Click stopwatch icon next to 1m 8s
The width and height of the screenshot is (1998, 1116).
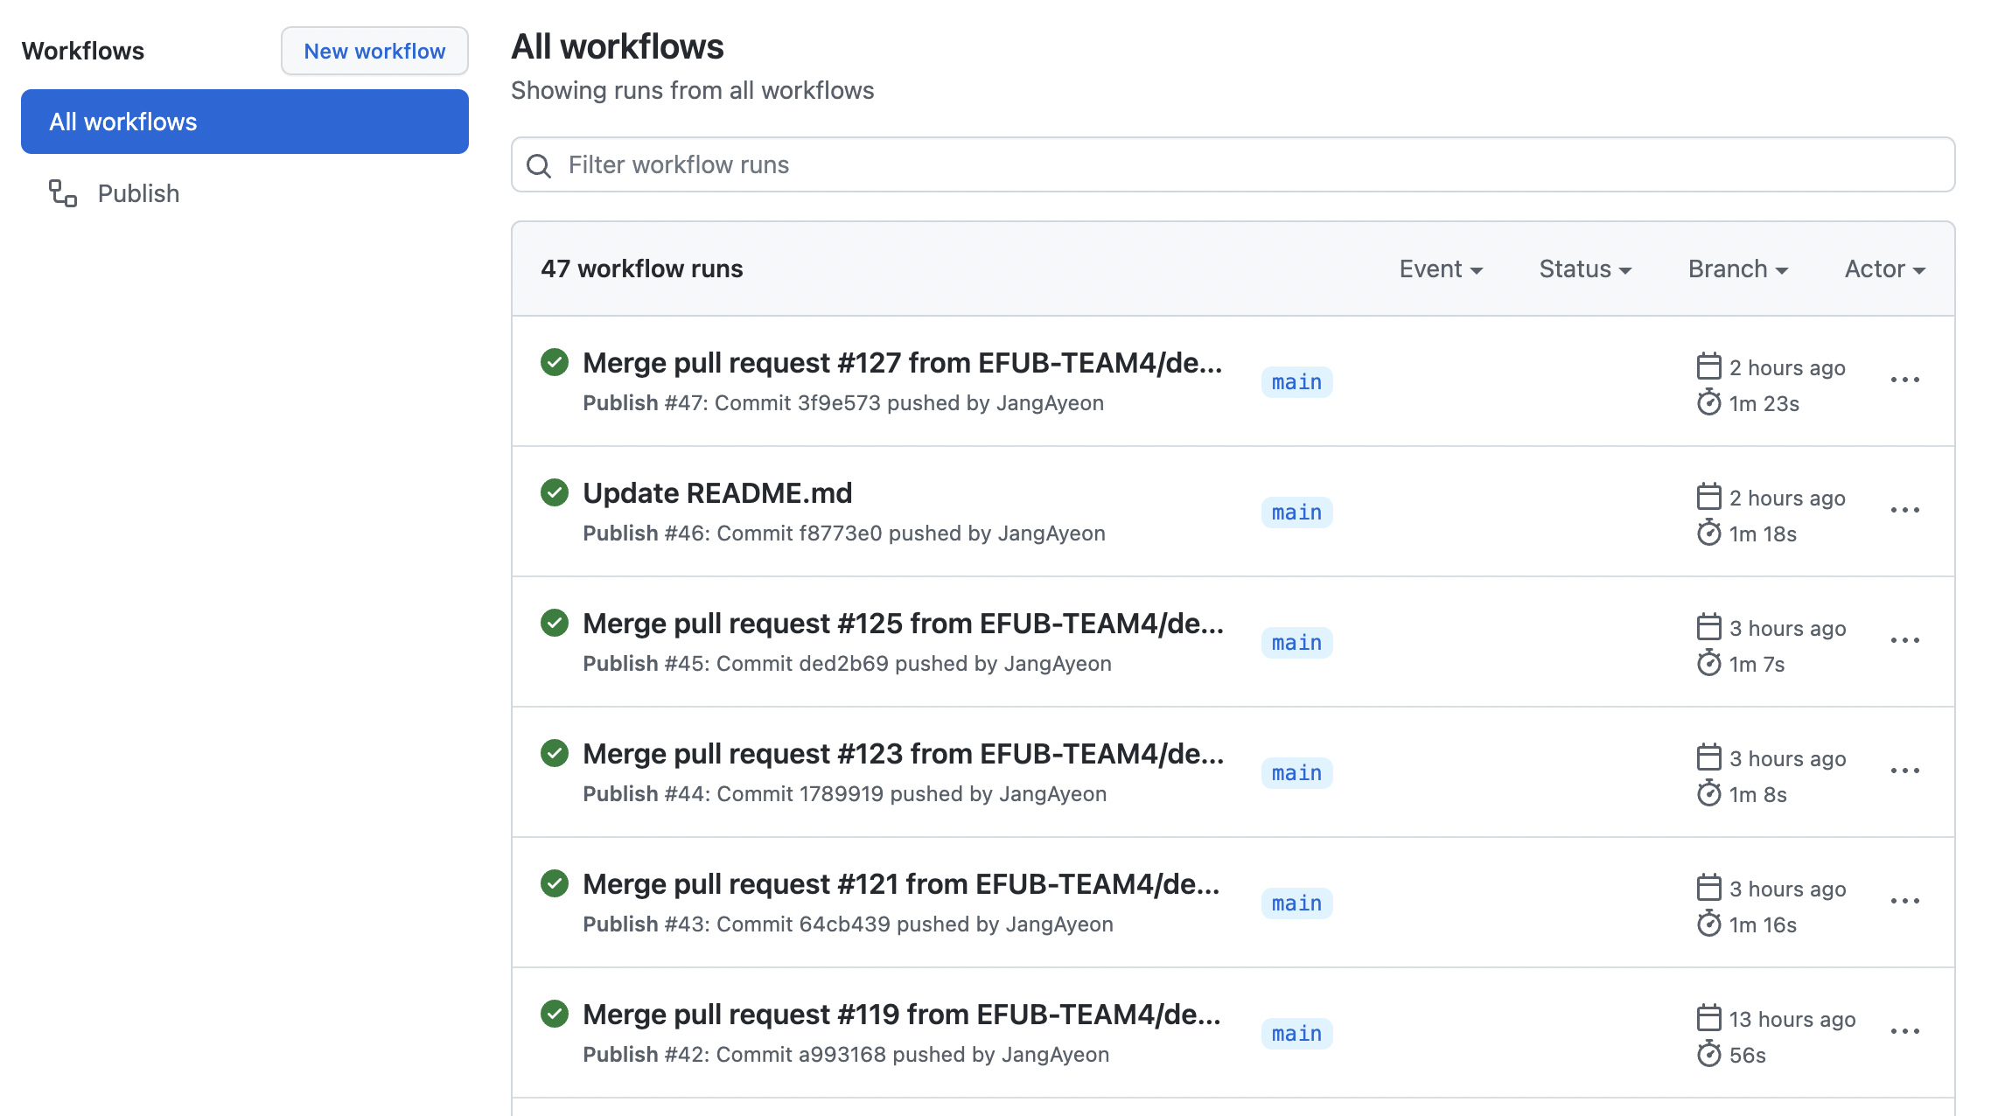1708,794
